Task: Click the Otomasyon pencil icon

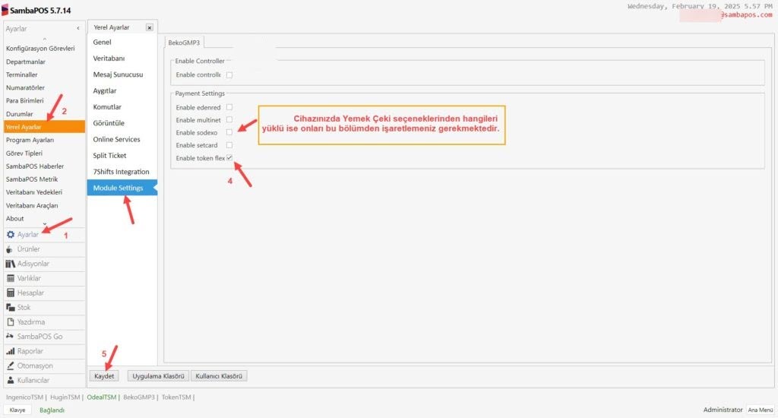Action: point(11,366)
